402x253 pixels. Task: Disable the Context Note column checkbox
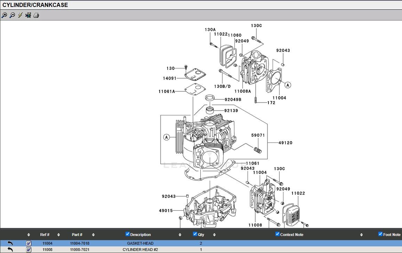[277, 234]
